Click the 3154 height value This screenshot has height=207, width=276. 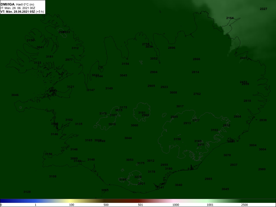125,64
